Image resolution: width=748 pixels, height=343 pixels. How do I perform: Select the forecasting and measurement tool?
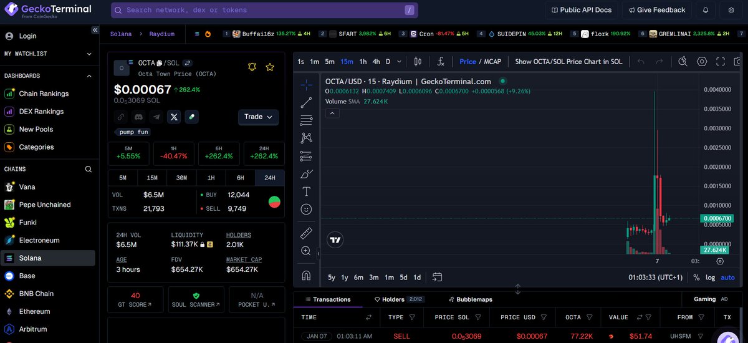tap(306, 156)
